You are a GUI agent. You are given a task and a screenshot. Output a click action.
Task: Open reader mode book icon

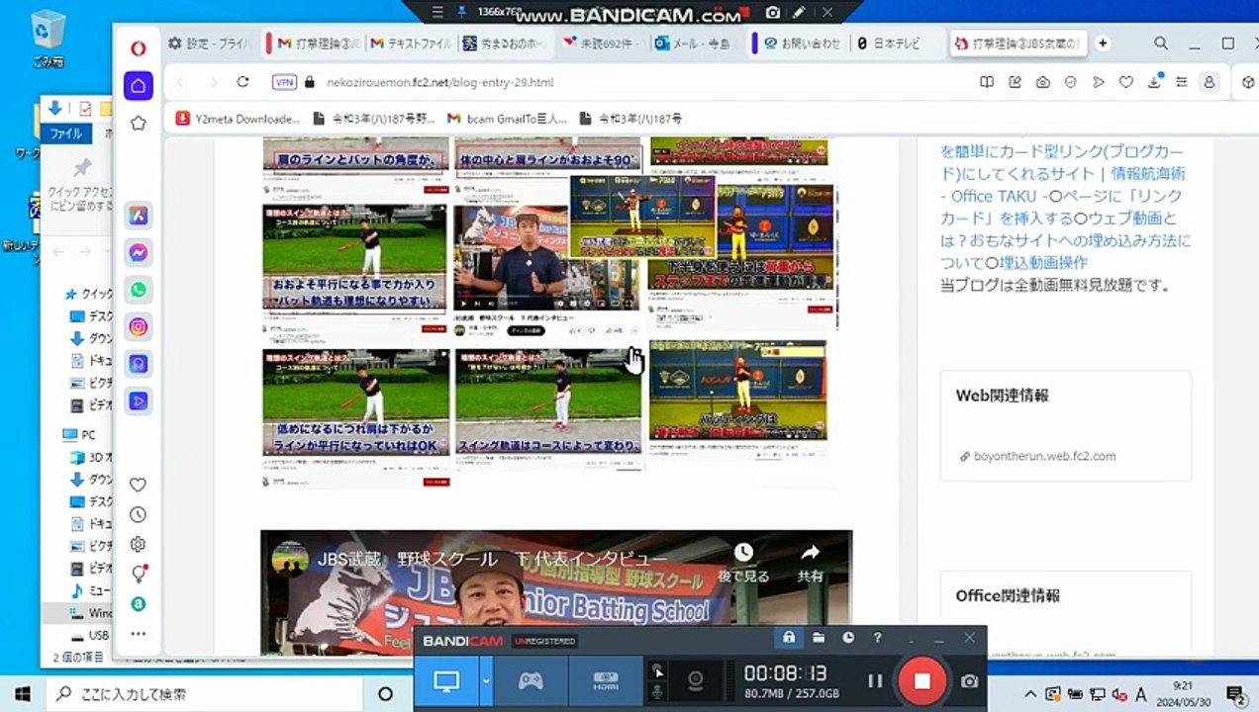click(987, 82)
